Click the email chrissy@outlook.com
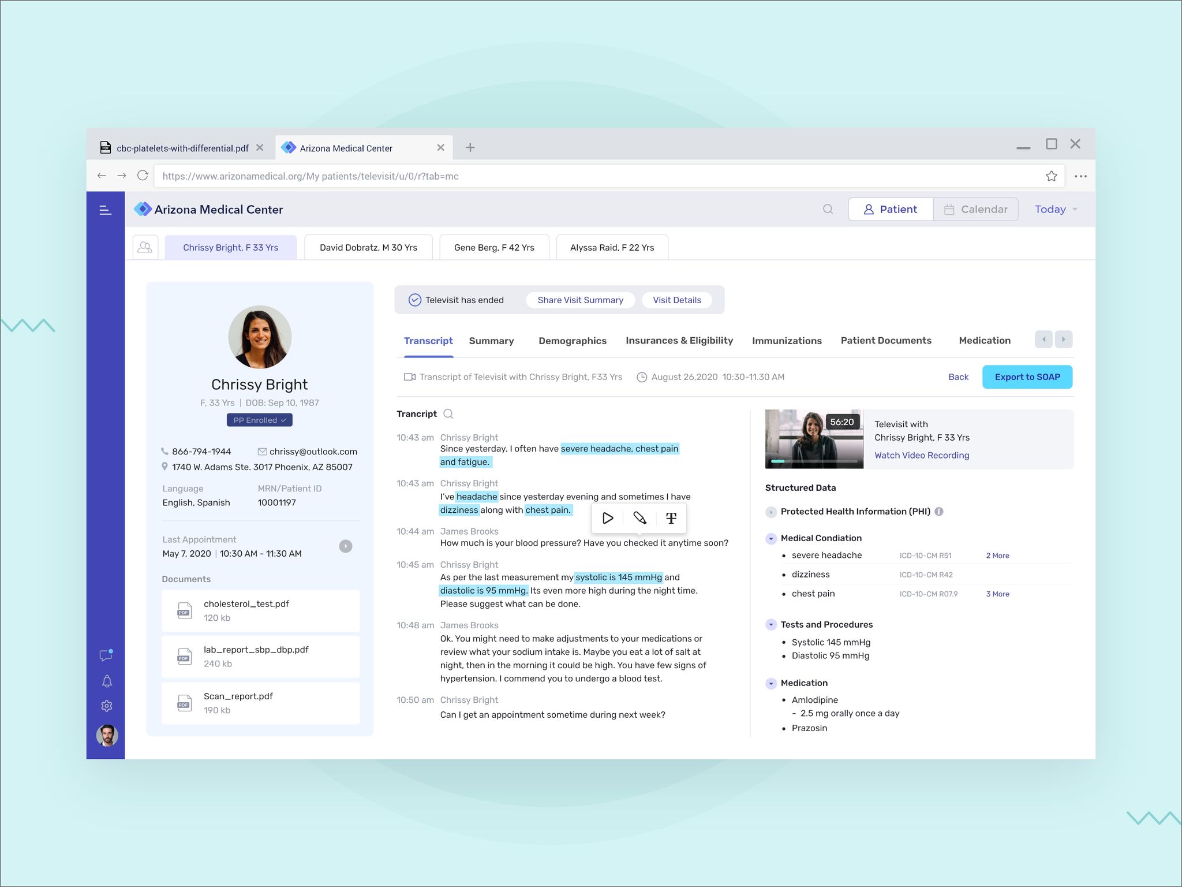 [x=313, y=452]
